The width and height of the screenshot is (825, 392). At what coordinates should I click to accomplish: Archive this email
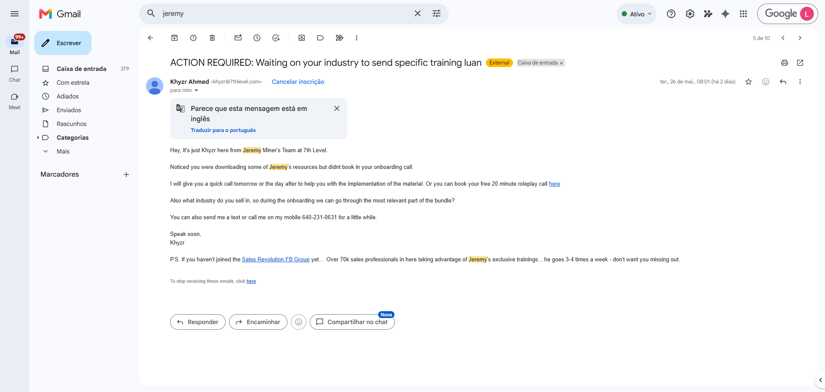point(174,38)
